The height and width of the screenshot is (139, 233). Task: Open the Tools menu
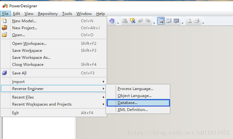point(67,14)
